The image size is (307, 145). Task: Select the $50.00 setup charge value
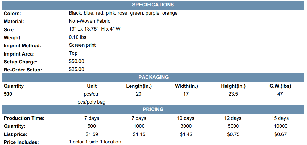[x=77, y=61]
